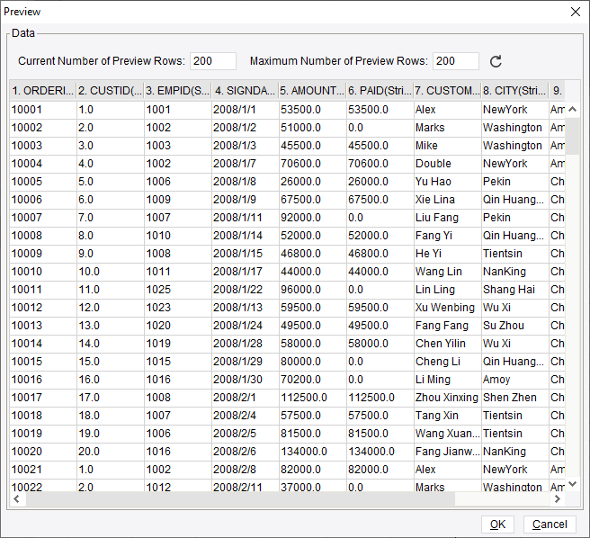
Task: Click the OK button
Action: [497, 525]
